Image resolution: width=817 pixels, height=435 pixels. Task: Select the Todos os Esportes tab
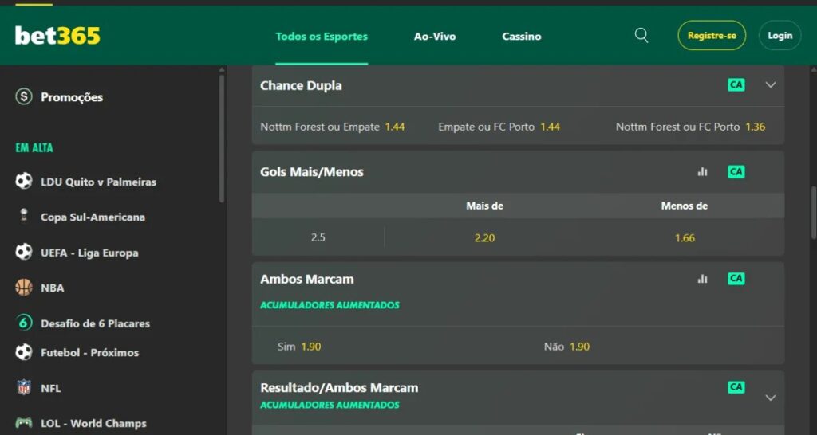[x=322, y=37]
